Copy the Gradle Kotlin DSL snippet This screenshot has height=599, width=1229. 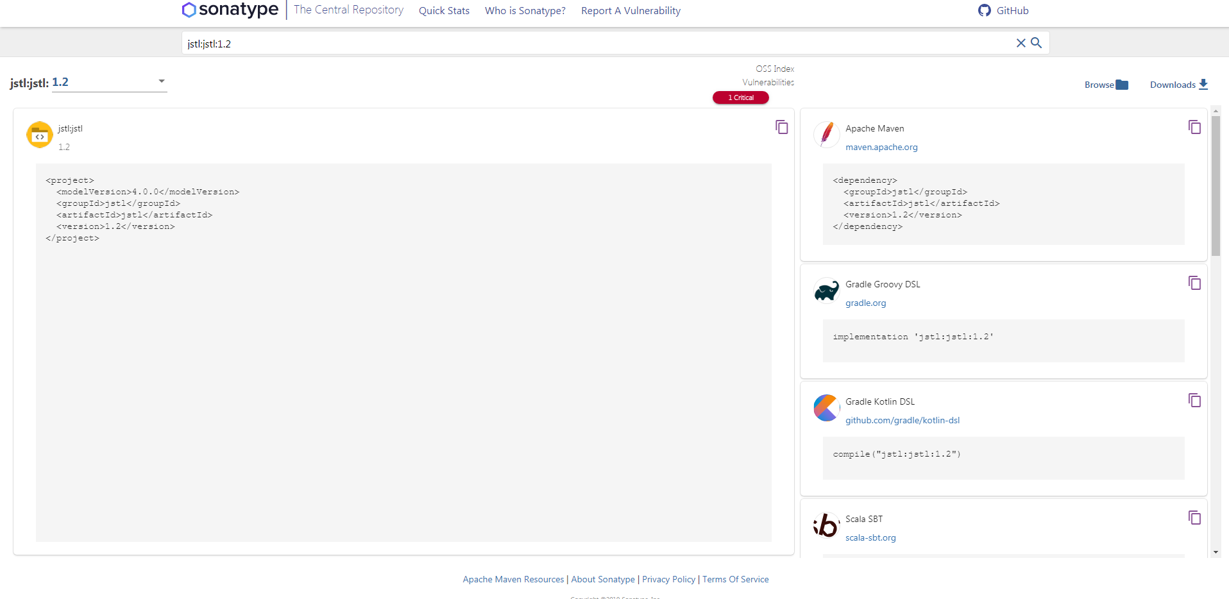tap(1194, 400)
